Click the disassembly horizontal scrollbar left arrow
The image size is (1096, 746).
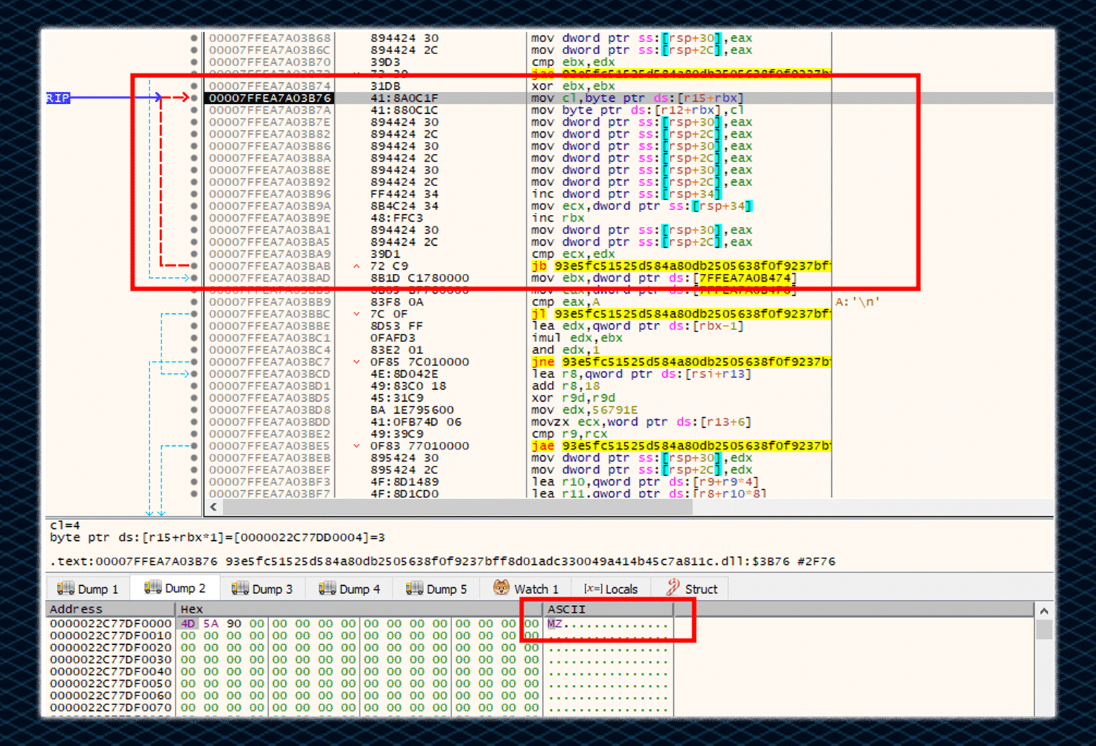[x=213, y=506]
